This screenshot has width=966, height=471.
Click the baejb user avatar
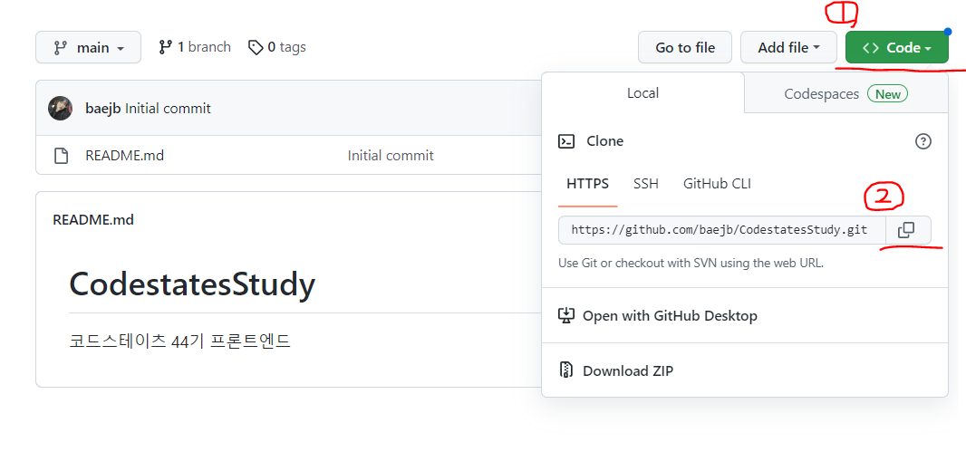point(61,109)
